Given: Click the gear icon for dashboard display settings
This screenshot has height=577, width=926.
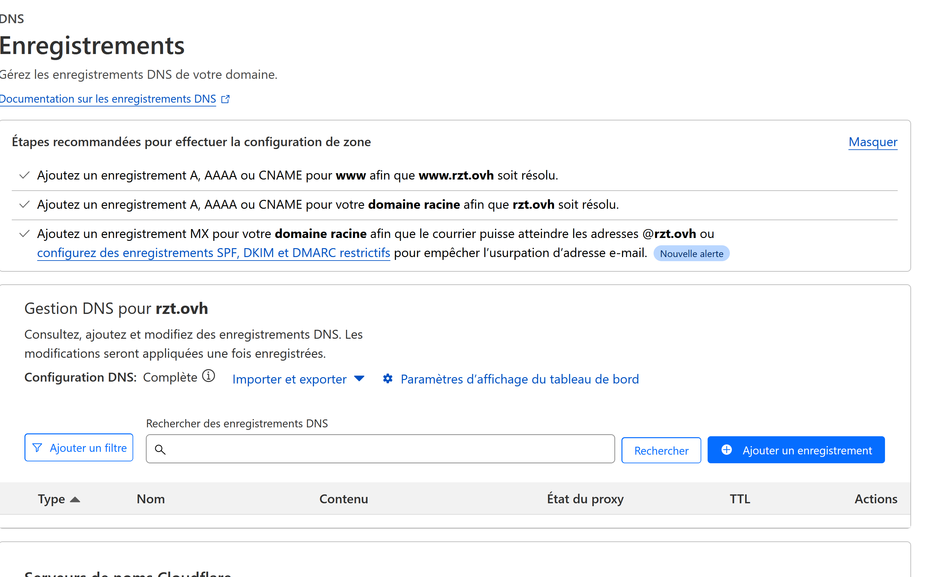Looking at the screenshot, I should pyautogui.click(x=388, y=378).
